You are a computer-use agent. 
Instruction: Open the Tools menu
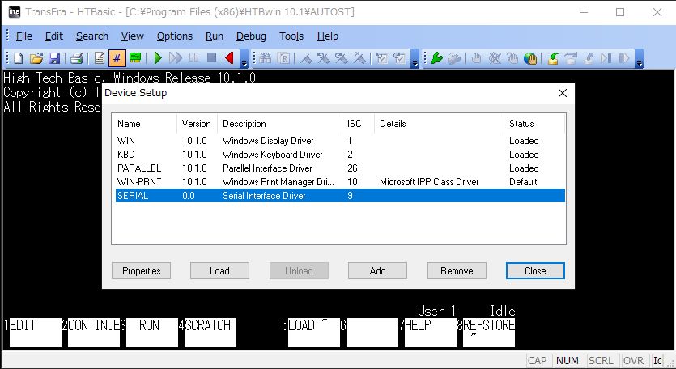click(x=291, y=36)
